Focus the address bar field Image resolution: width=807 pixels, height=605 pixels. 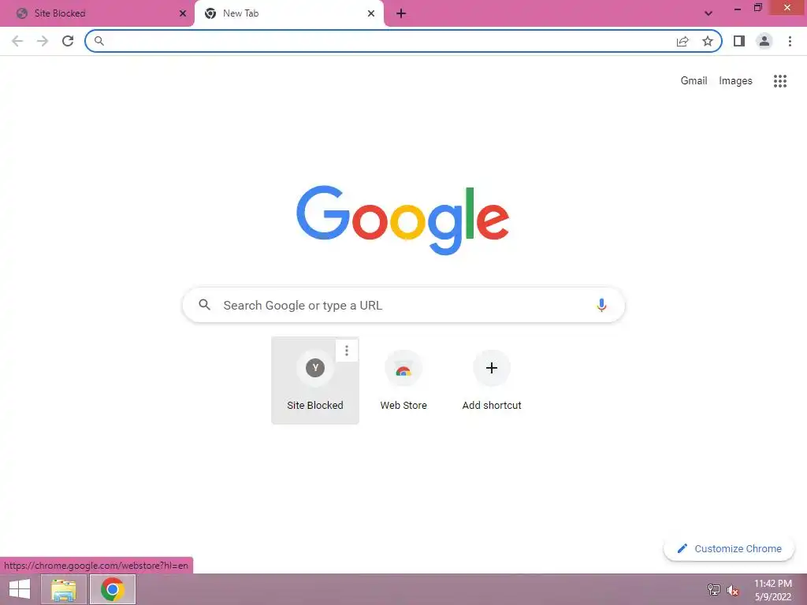(x=403, y=41)
